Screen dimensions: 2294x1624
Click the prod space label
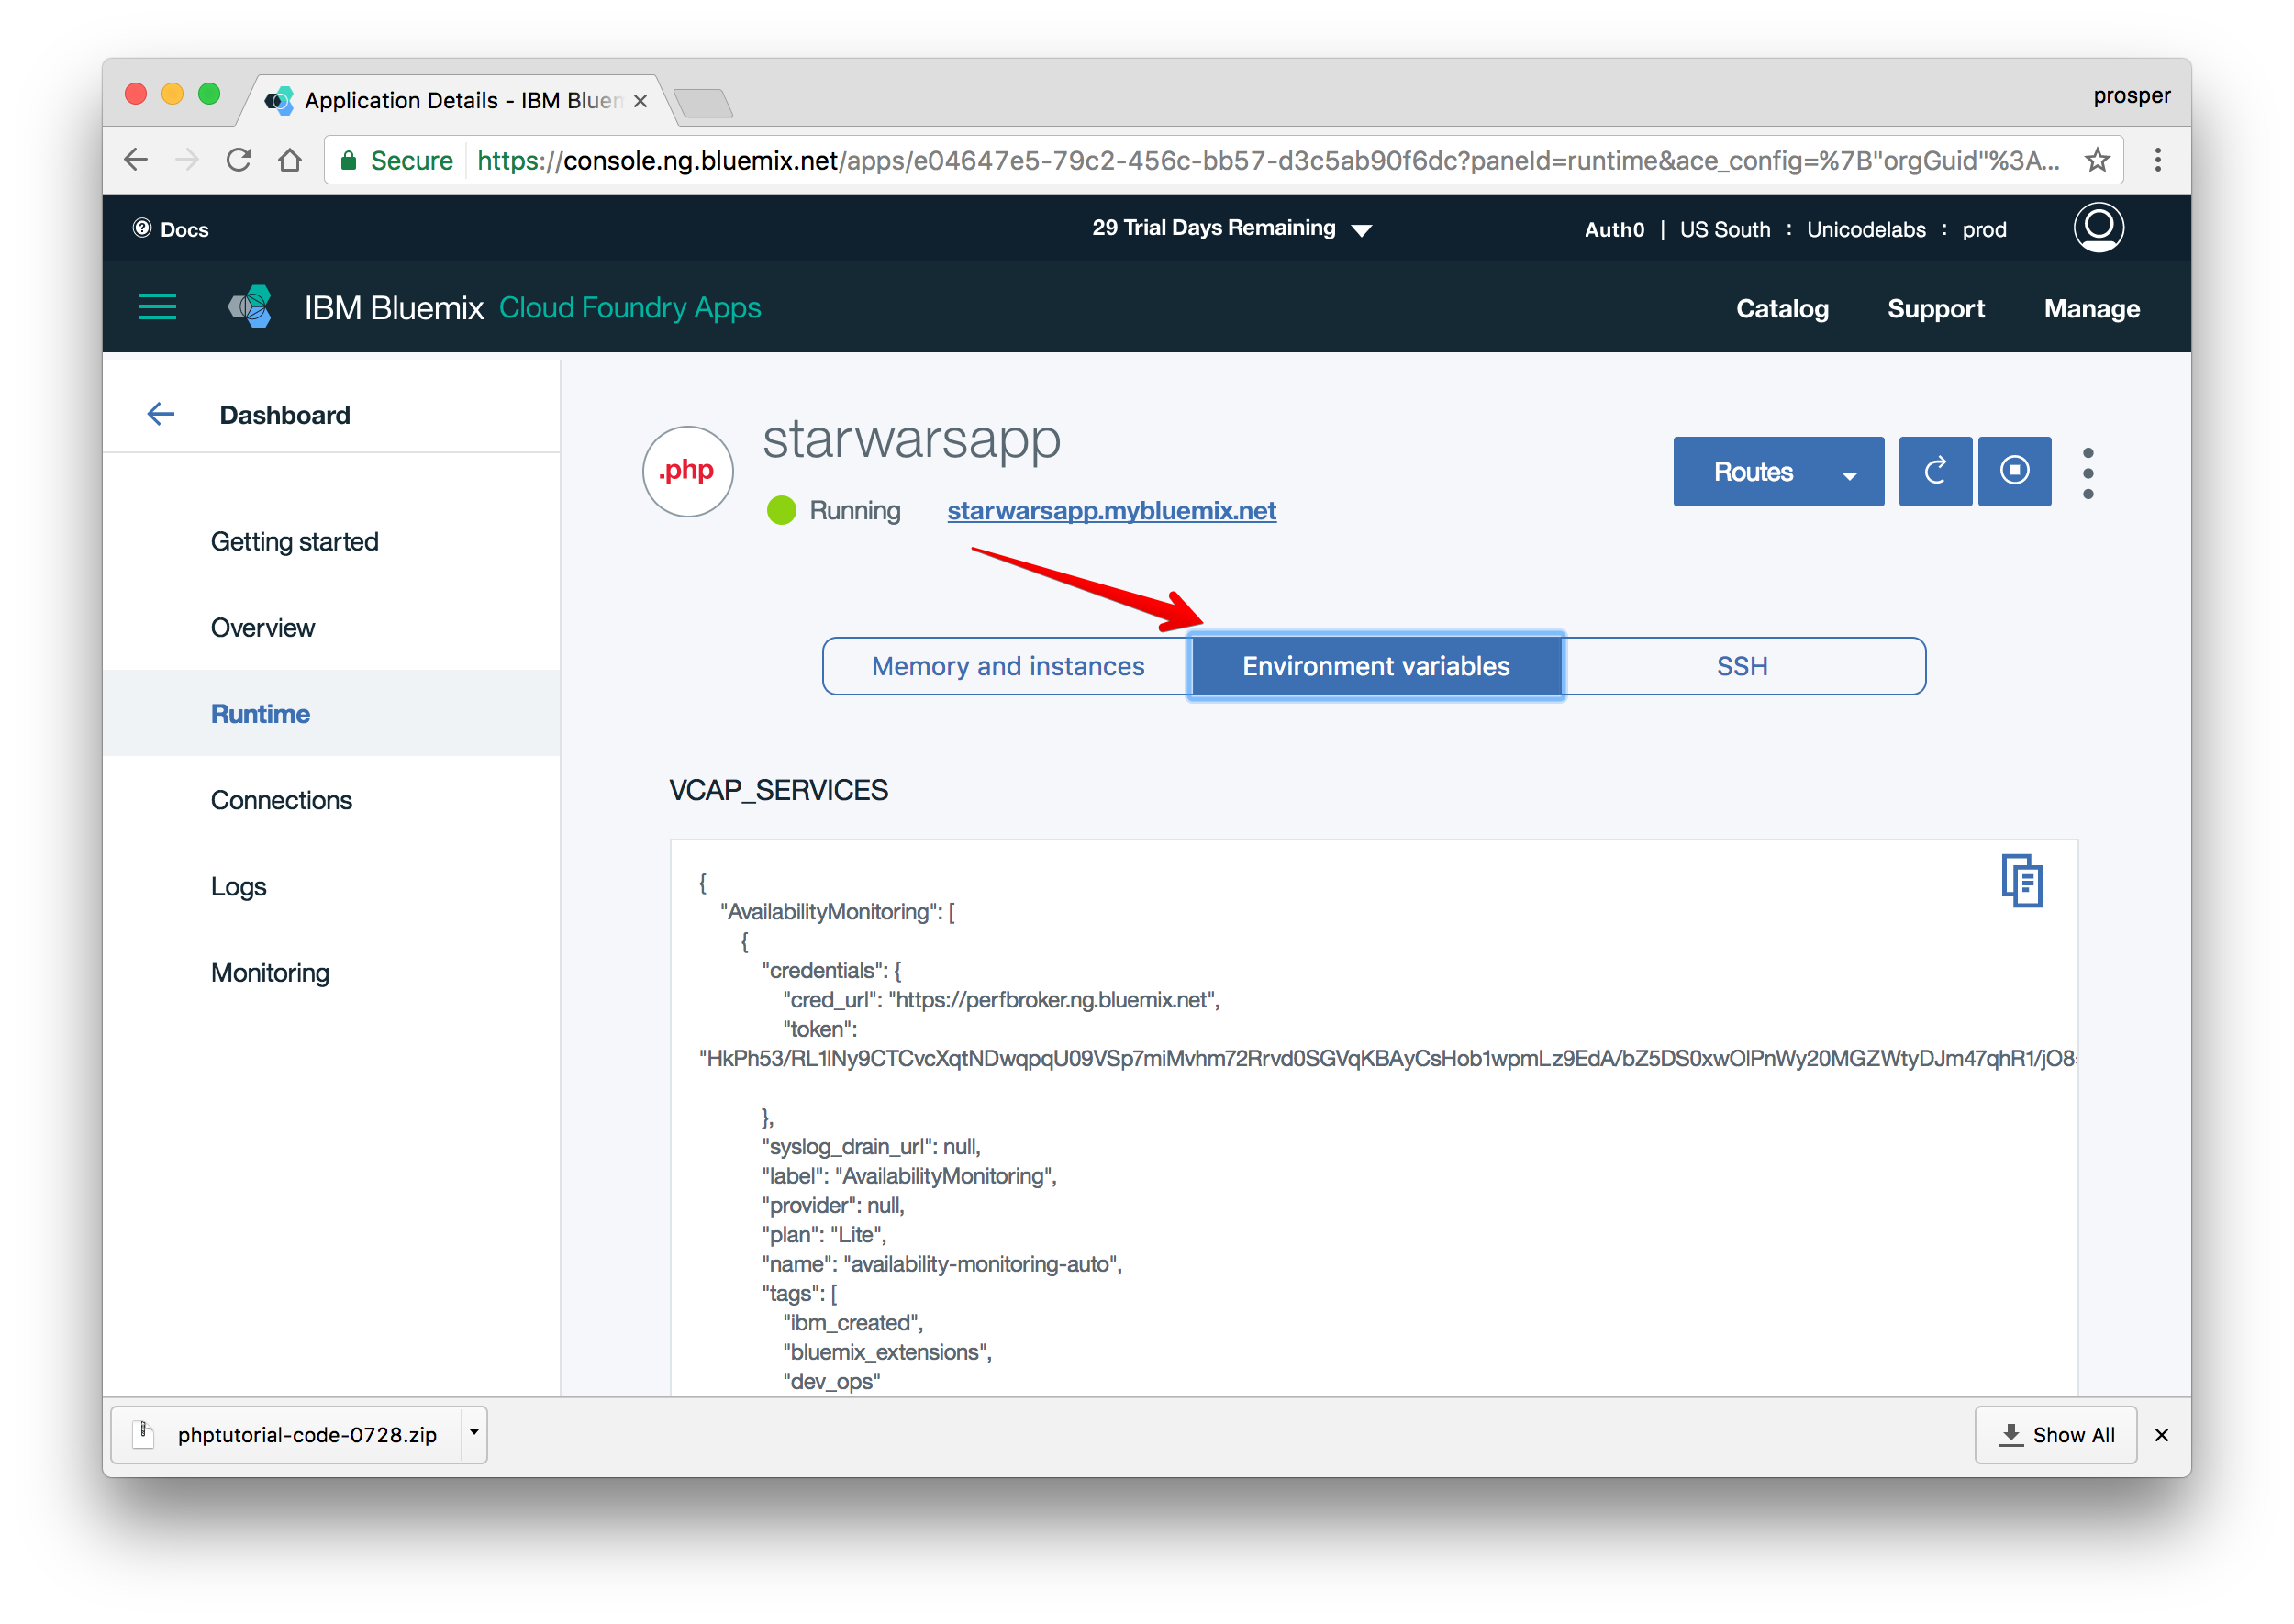1984,229
